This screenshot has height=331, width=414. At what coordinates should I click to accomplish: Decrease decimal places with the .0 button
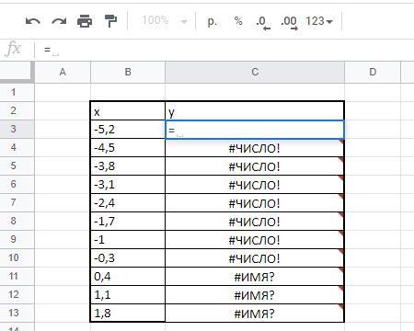263,22
